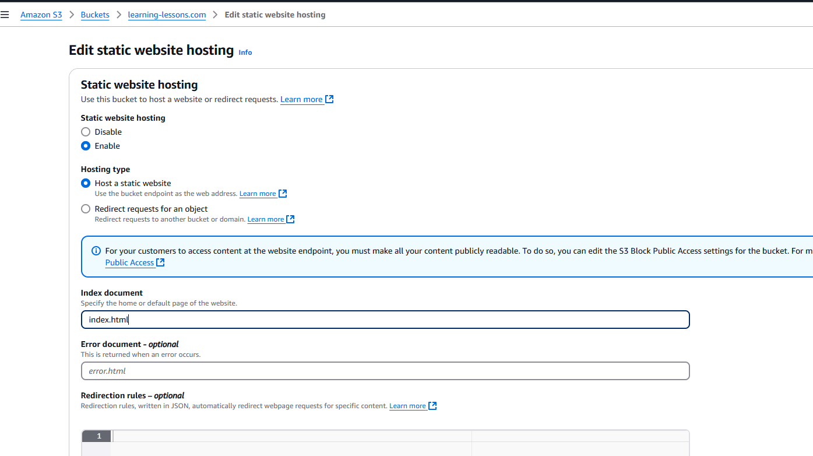Click Edit static website hosting breadcrumb text

click(x=275, y=15)
